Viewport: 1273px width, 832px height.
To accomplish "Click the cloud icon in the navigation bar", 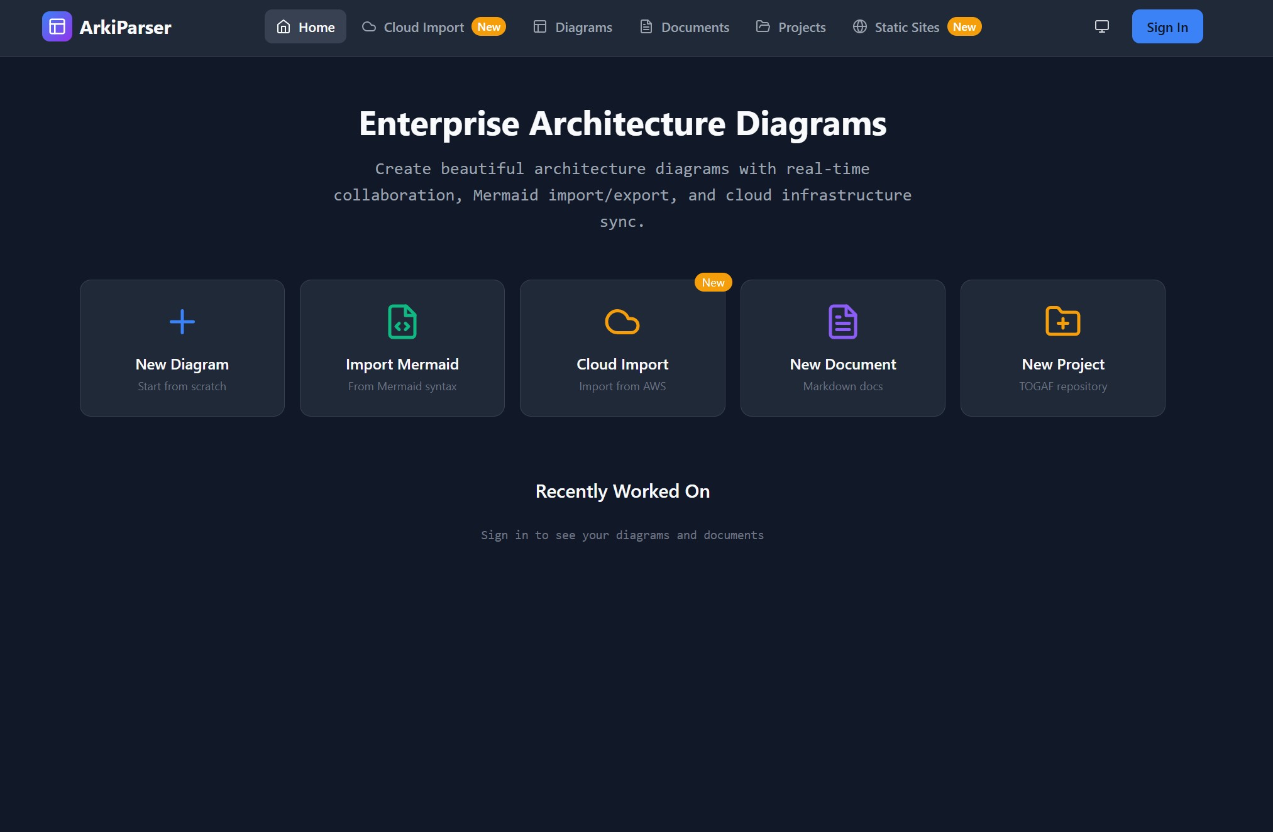I will coord(369,27).
